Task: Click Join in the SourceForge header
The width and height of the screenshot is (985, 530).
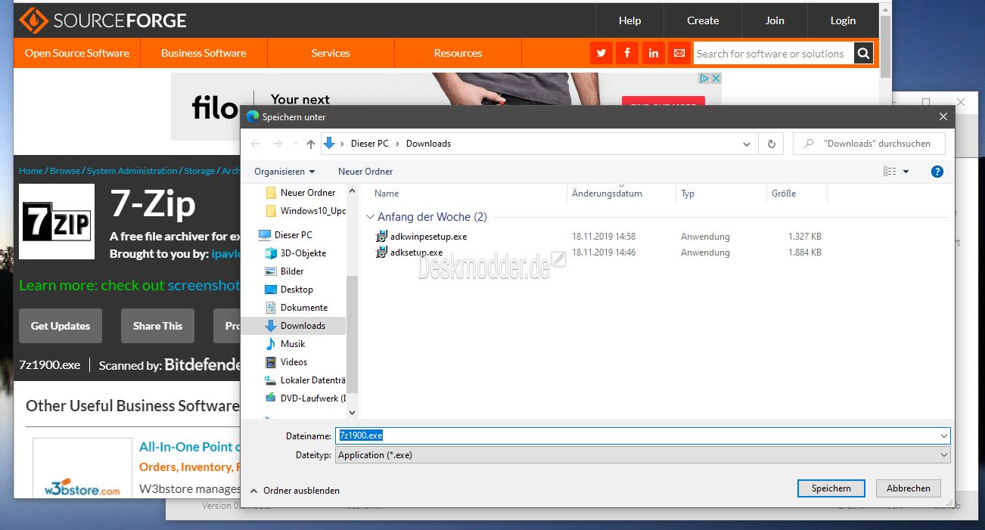Action: pos(775,20)
